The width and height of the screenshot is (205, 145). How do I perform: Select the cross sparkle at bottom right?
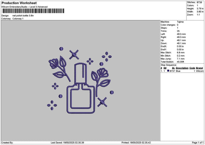pos(101,102)
